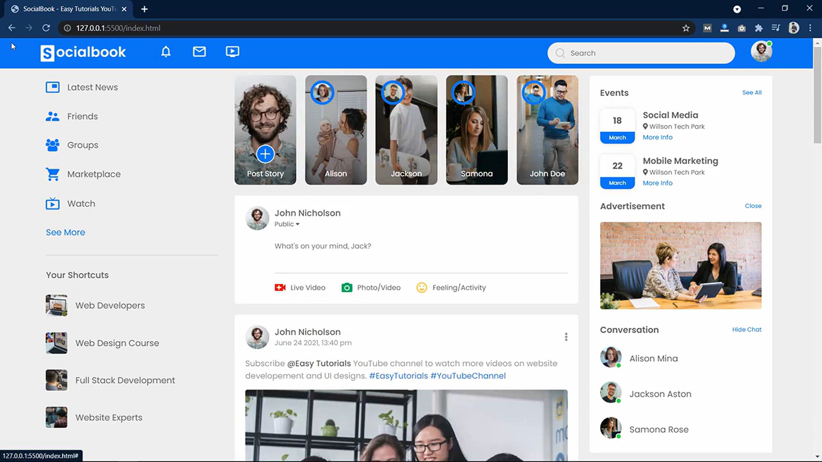Select the SocialBook browser tab
822x462 pixels.
pyautogui.click(x=68, y=9)
